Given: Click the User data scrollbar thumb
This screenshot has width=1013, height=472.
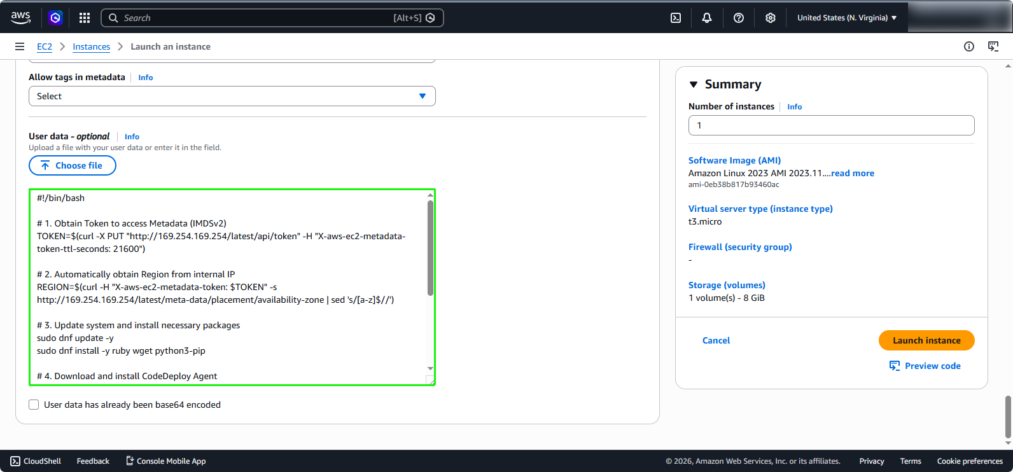Looking at the screenshot, I should 430,248.
